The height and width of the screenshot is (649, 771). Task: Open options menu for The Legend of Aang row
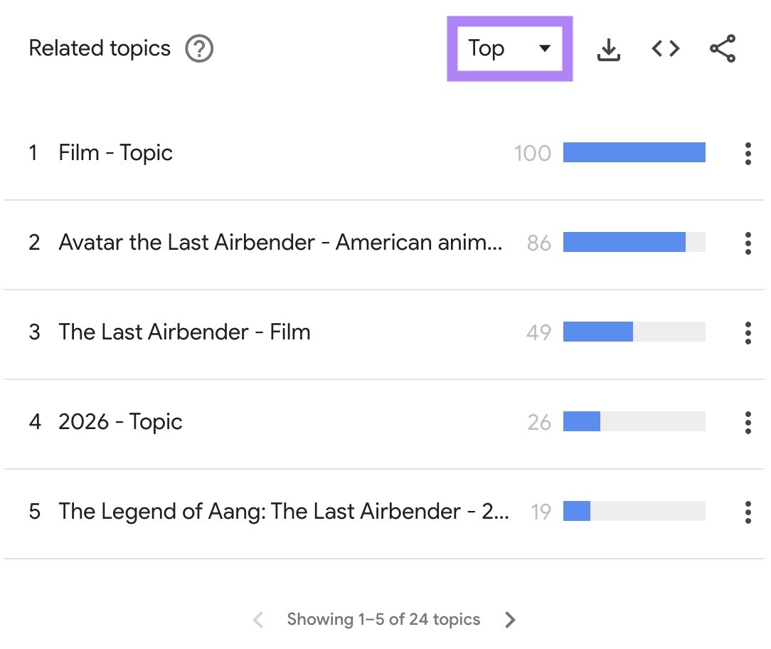coord(748,512)
